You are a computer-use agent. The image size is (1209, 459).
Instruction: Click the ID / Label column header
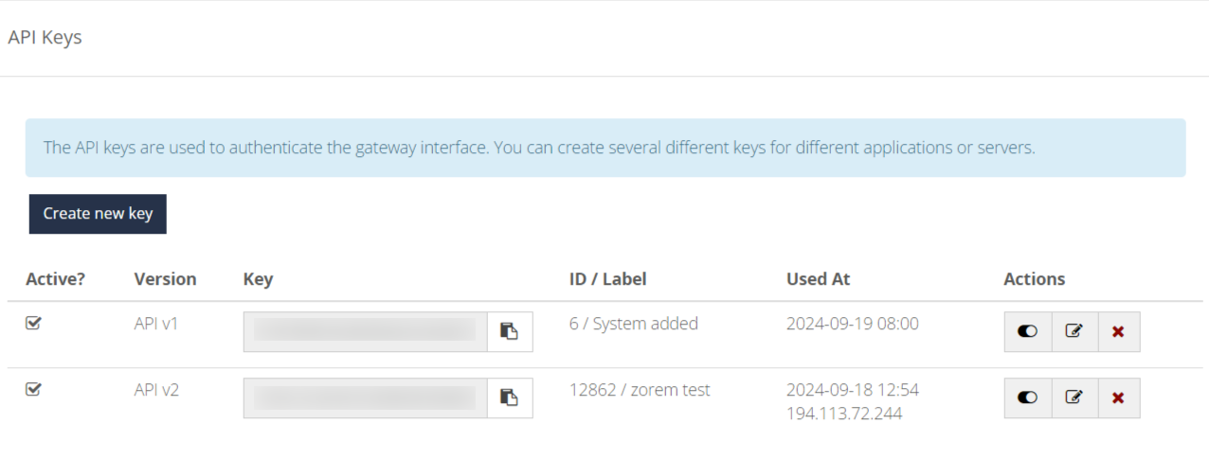[x=607, y=279]
